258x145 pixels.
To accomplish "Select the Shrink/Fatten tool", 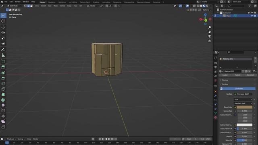I will pyautogui.click(x=3, y=116).
